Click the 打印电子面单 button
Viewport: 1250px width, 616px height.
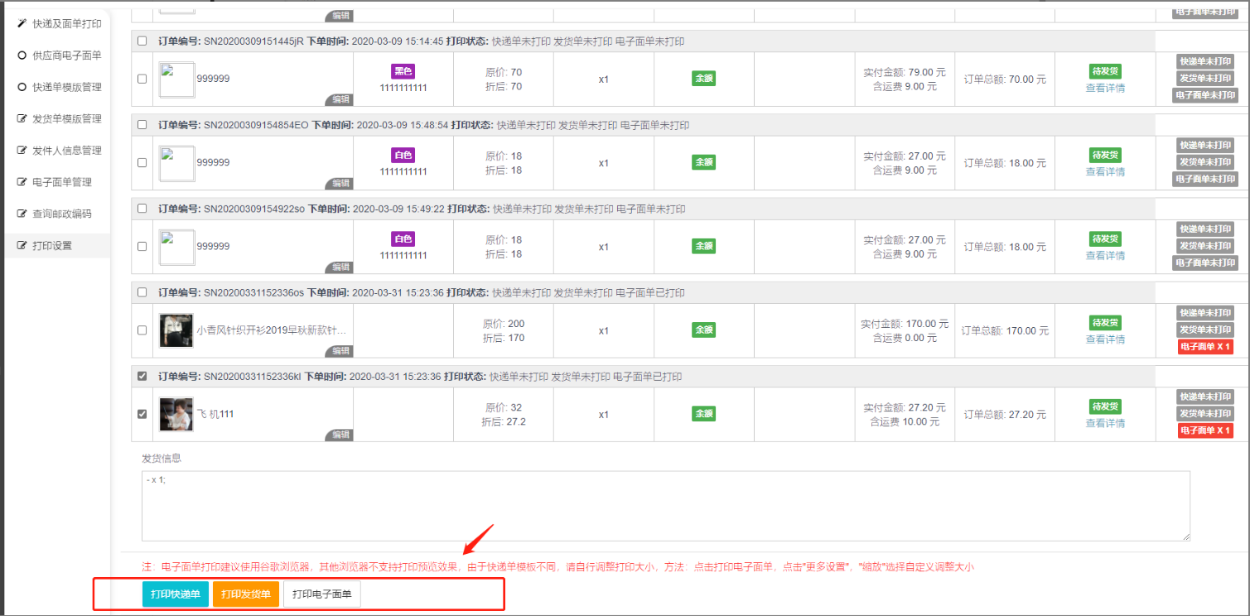point(322,594)
